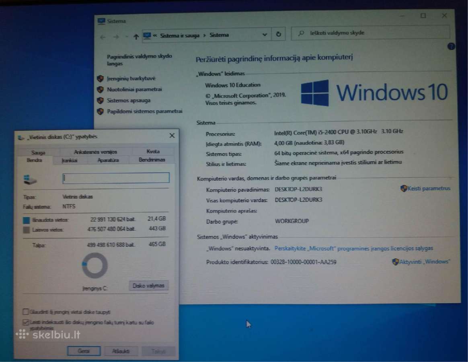Click Keisti parametrus link
The image size is (468, 362).
[429, 189]
